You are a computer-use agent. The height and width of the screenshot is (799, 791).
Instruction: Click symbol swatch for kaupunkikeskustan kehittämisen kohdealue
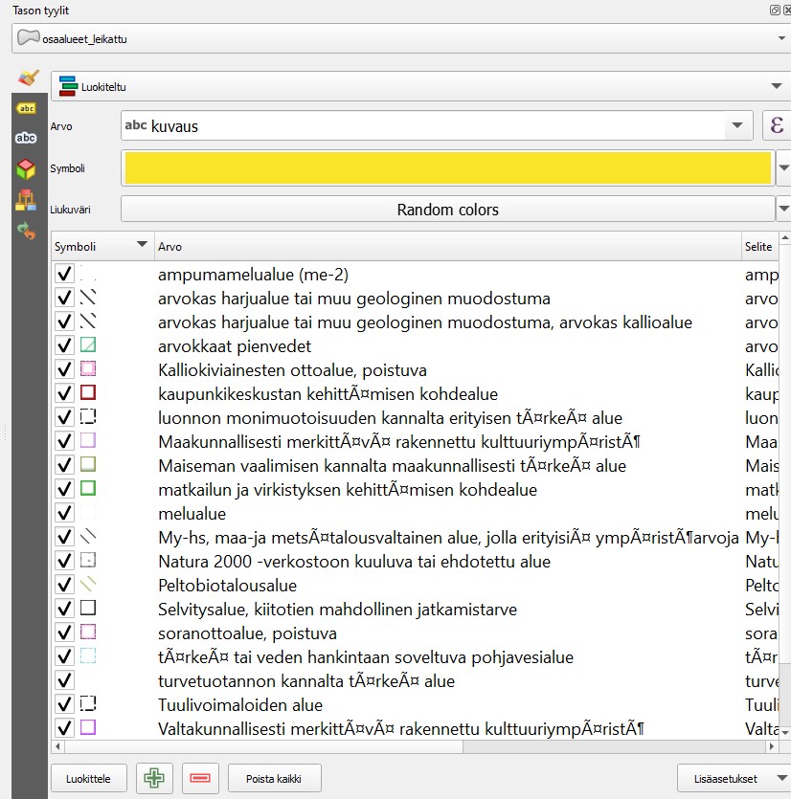pos(88,393)
